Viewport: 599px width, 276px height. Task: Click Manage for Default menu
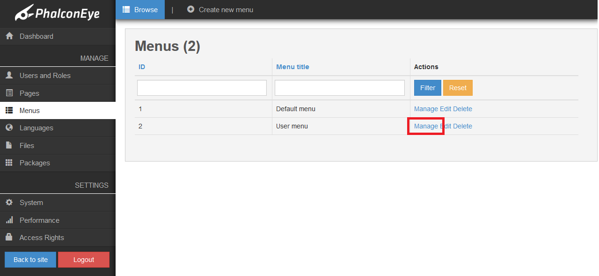pos(426,109)
